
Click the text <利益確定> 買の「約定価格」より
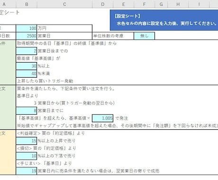pyautogui.click(x=51, y=133)
